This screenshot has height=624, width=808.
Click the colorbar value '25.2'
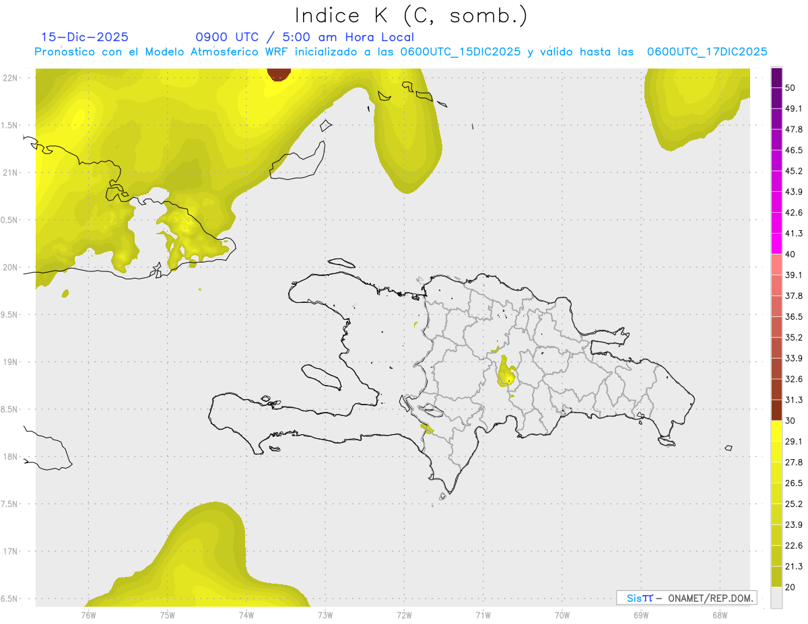coord(794,504)
